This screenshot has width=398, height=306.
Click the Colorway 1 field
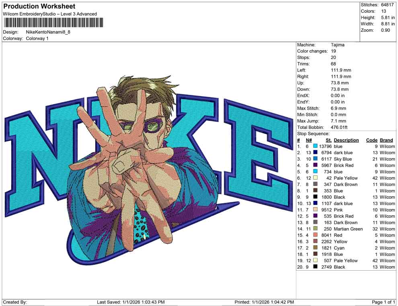[38, 38]
